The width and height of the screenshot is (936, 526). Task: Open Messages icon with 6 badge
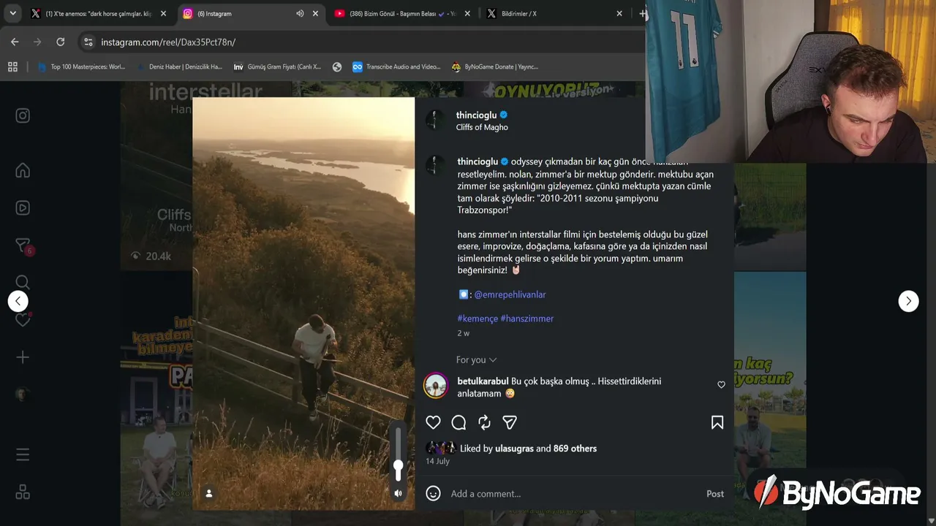(23, 245)
